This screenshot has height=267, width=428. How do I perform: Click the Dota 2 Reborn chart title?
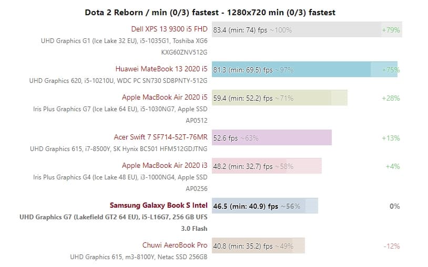point(210,12)
